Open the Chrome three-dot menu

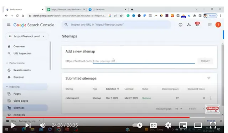click(x=220, y=16)
